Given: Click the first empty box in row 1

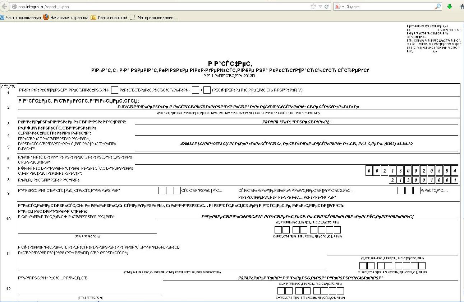Looking at the screenshot, I should point(115,90).
